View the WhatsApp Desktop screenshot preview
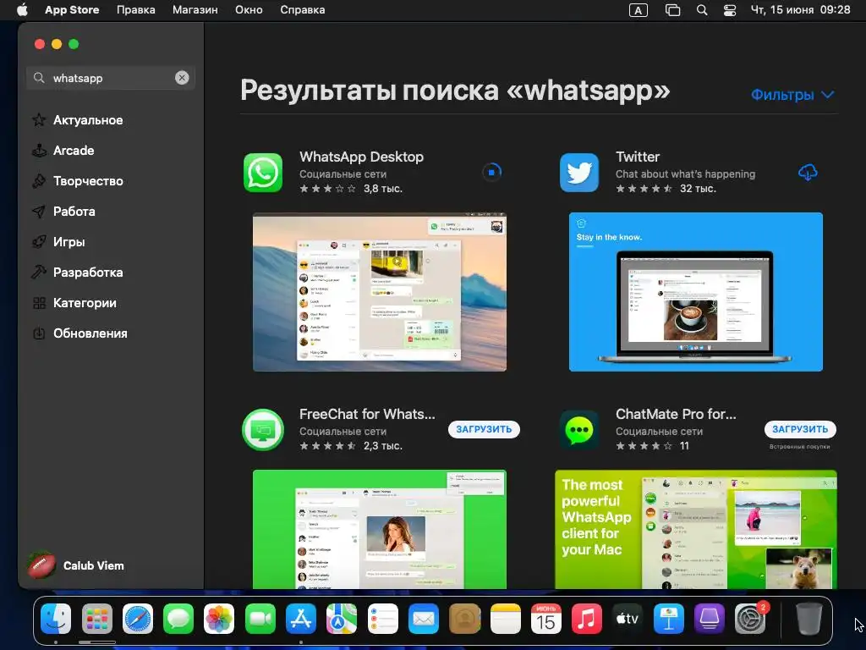Viewport: 866px width, 650px height. [x=380, y=292]
